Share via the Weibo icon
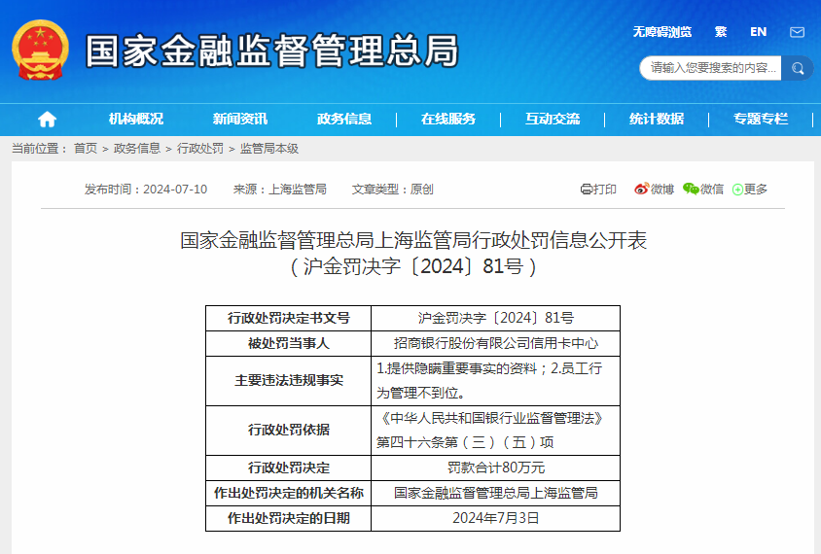 point(641,189)
